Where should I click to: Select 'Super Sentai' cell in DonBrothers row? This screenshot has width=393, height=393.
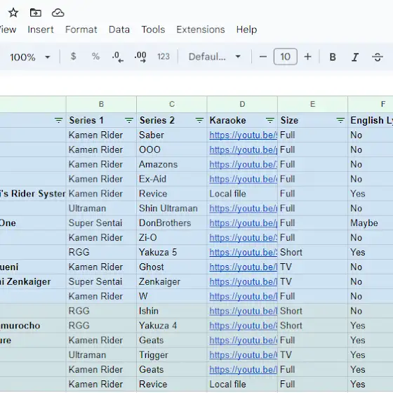(101, 223)
